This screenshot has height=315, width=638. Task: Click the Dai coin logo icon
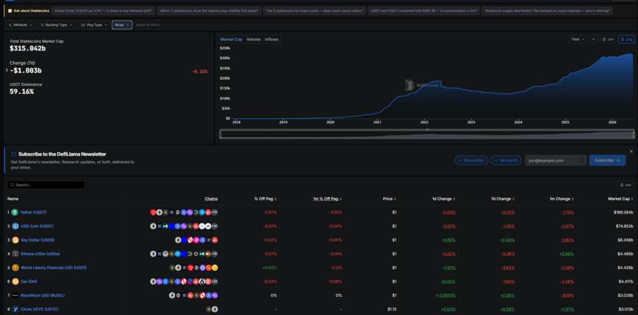[16, 281]
